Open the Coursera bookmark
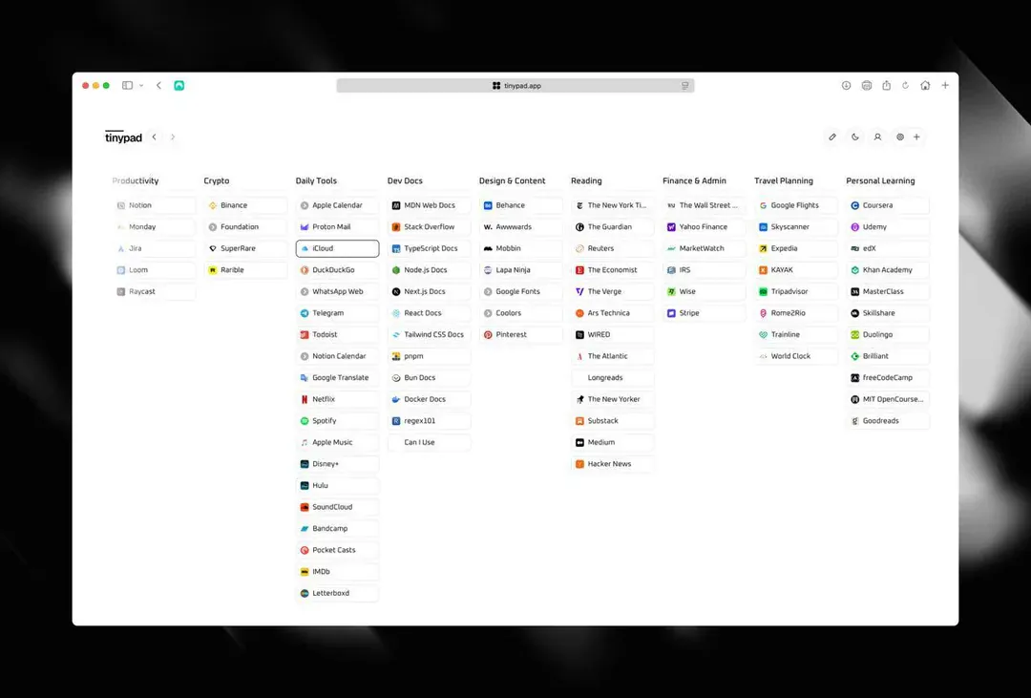Viewport: 1031px width, 698px height. click(x=888, y=205)
